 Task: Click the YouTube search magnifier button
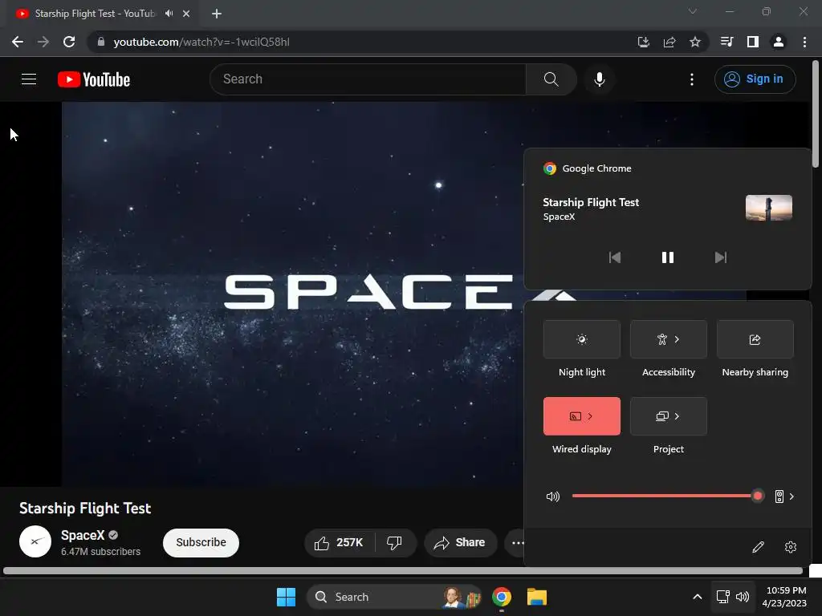coord(551,79)
